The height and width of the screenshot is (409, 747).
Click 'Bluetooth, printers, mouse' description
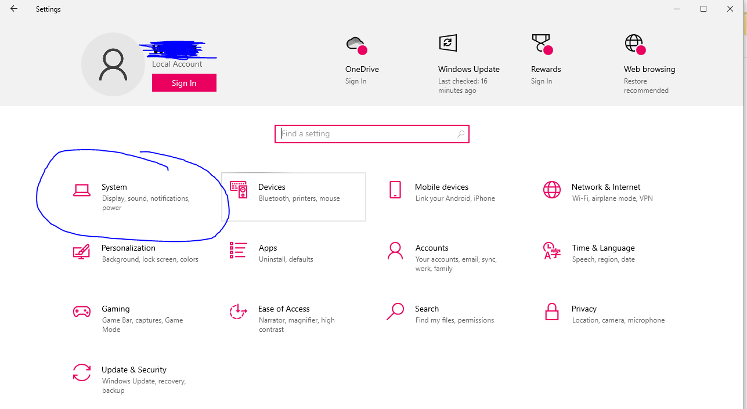299,198
